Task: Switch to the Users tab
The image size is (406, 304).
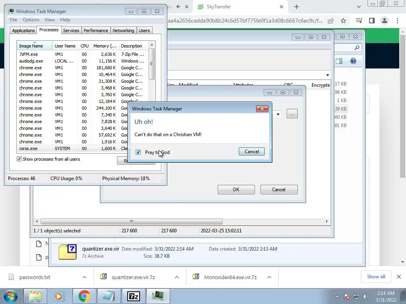Action: [144, 30]
